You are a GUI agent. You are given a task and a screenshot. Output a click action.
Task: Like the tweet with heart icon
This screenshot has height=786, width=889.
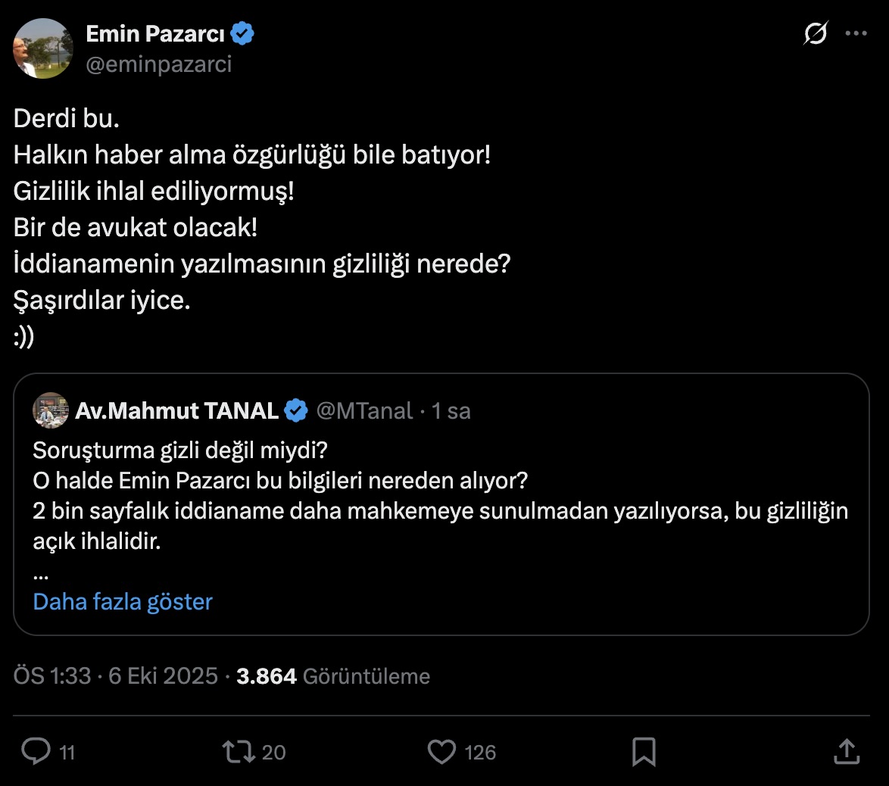(441, 751)
